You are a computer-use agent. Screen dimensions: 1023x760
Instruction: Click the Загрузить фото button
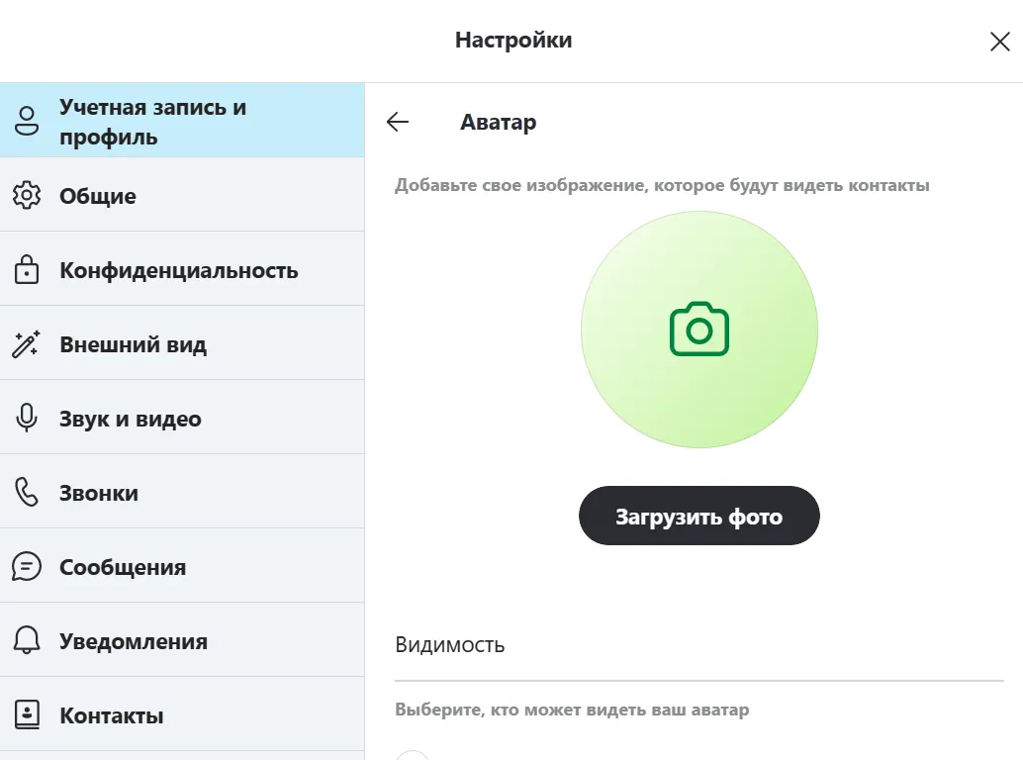tap(698, 516)
